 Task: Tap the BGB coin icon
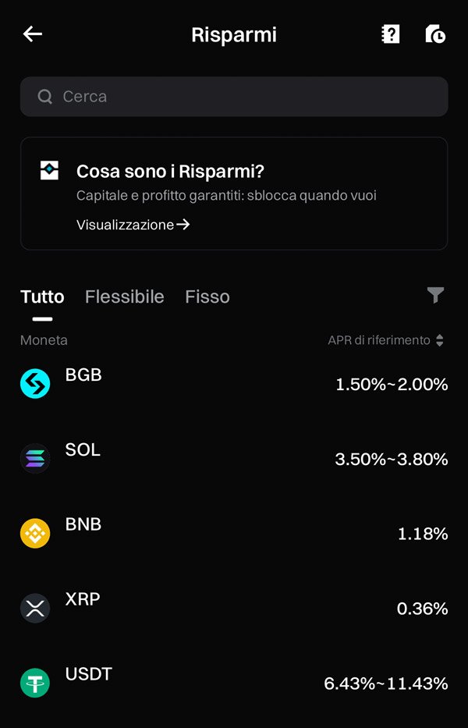click(x=34, y=383)
